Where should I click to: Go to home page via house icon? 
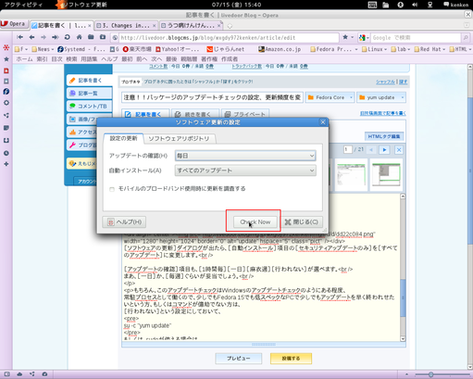[x=79, y=37]
